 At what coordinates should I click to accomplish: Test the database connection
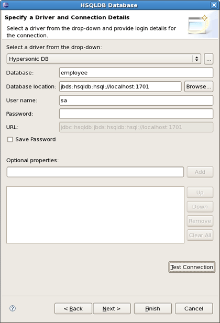[192, 267]
